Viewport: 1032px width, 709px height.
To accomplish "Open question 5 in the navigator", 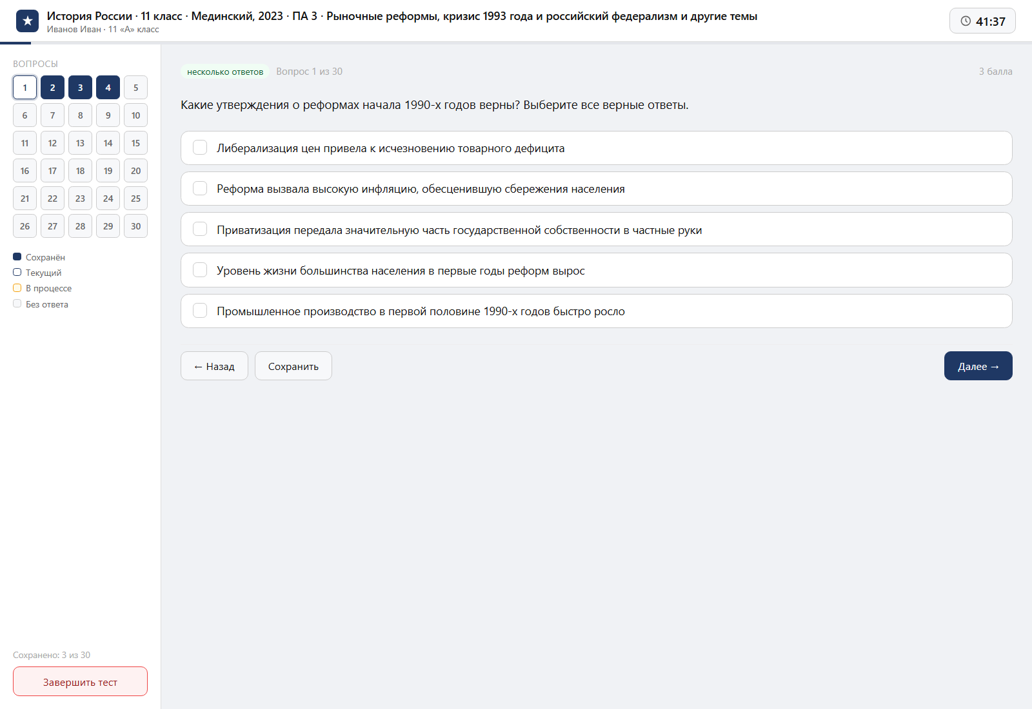I will (x=135, y=88).
